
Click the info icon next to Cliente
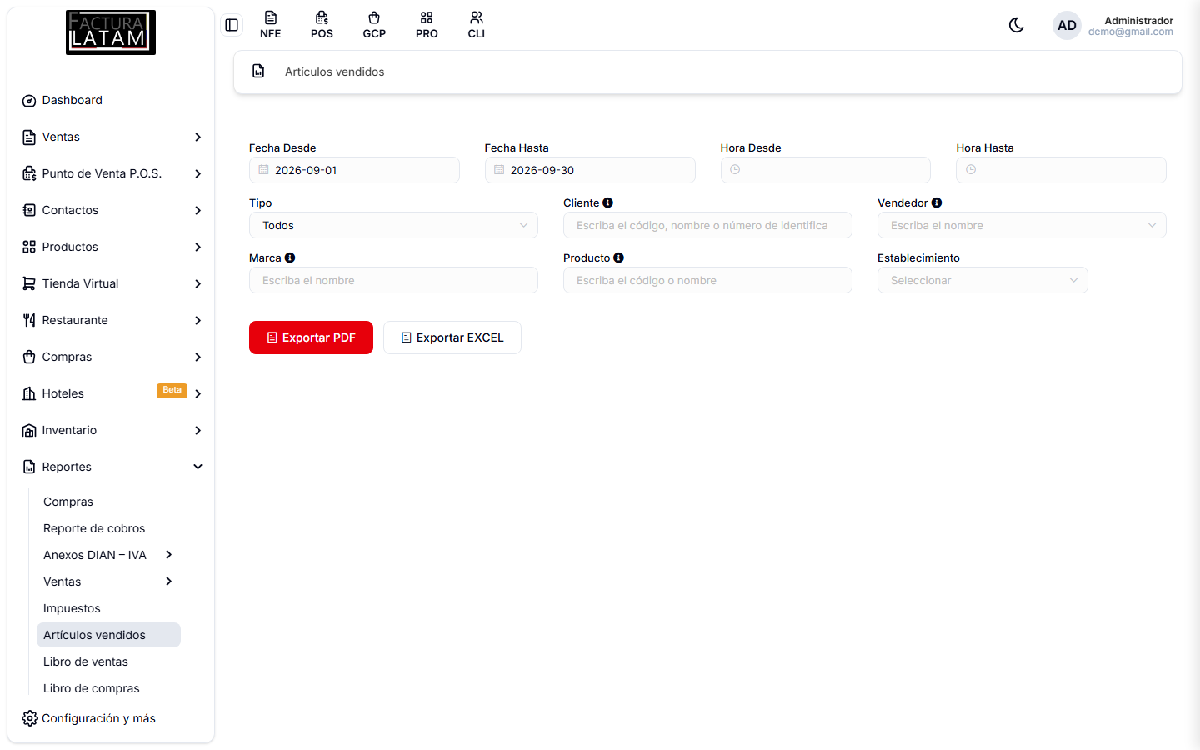[x=608, y=202]
